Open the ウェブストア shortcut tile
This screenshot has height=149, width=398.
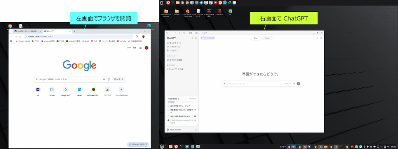click(x=107, y=89)
